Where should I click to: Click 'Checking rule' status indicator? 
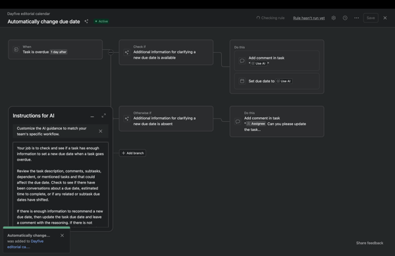point(271,18)
